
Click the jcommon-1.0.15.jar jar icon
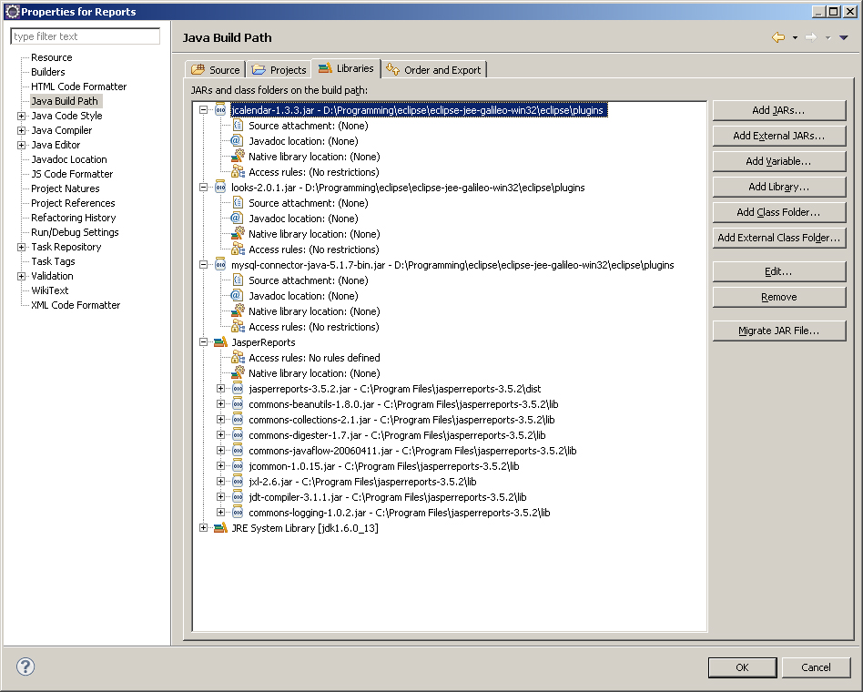(238, 466)
